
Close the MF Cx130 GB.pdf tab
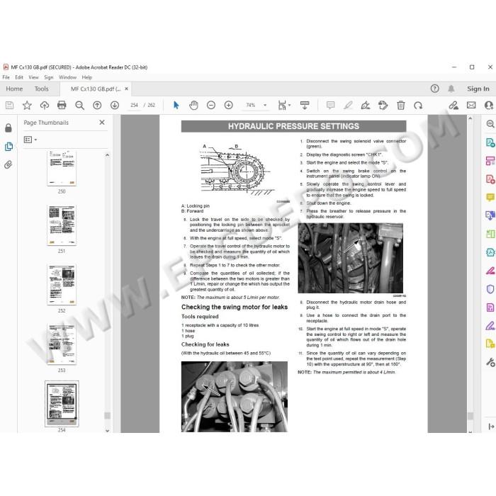point(127,89)
